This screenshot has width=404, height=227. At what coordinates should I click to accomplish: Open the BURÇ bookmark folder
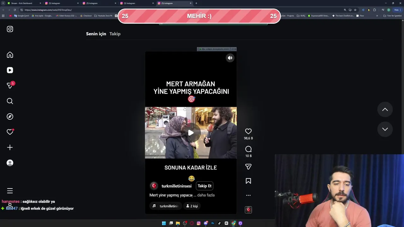click(x=301, y=16)
